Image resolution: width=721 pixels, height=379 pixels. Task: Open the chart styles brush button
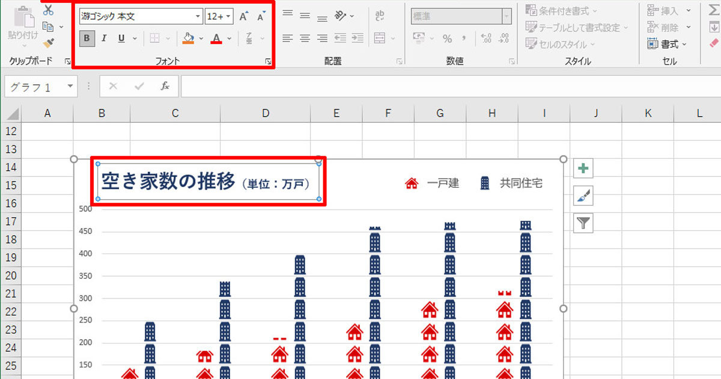(x=583, y=196)
